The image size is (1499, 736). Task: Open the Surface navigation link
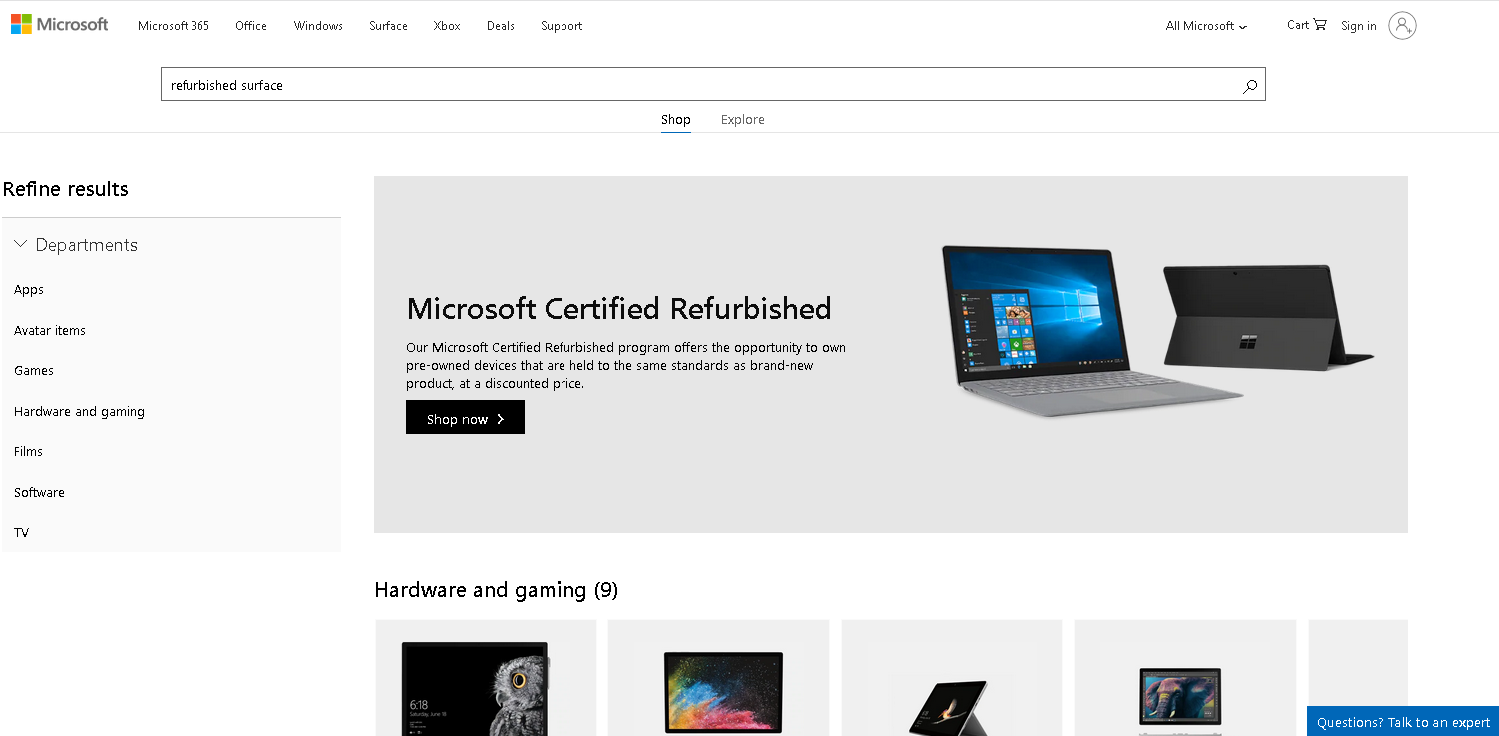pos(388,26)
